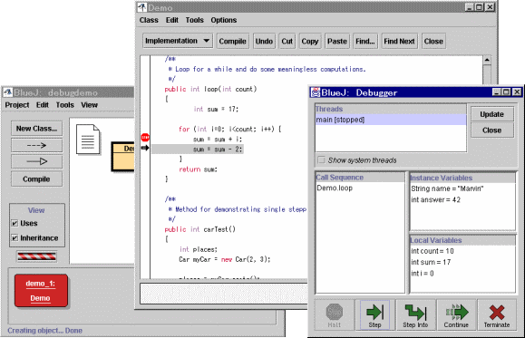Click the Copy button

click(310, 41)
